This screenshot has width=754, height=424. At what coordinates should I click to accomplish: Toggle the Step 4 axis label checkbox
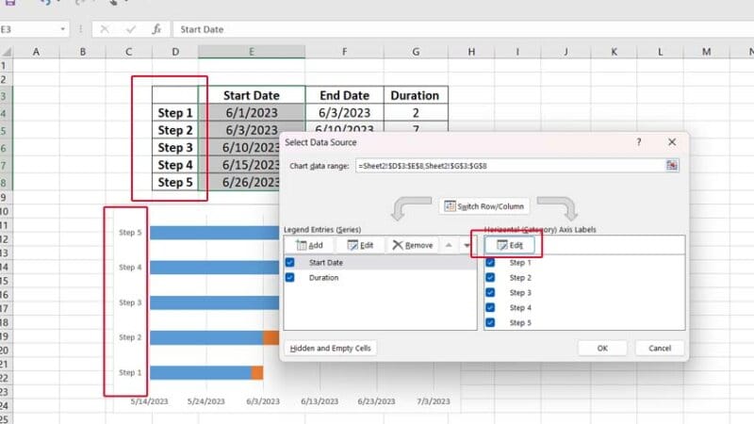(x=490, y=307)
